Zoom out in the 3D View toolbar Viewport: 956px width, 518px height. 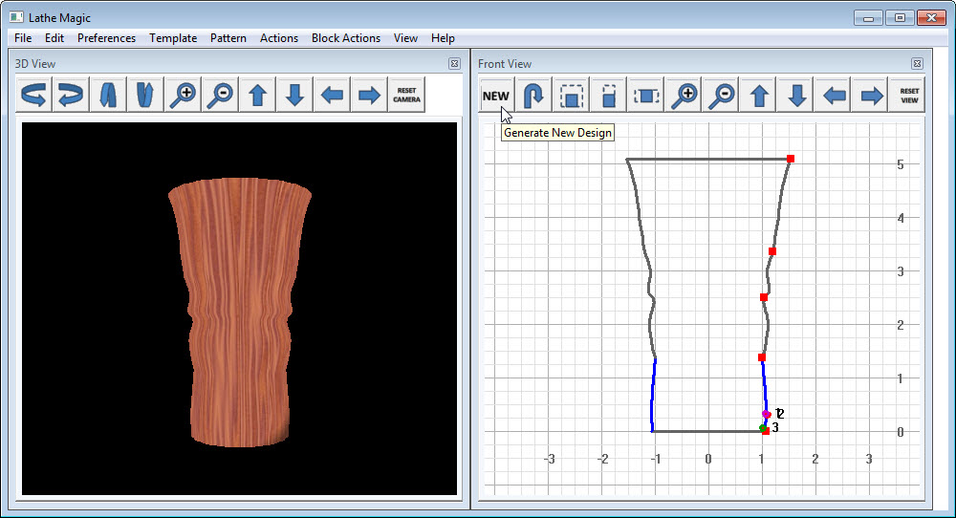click(220, 96)
